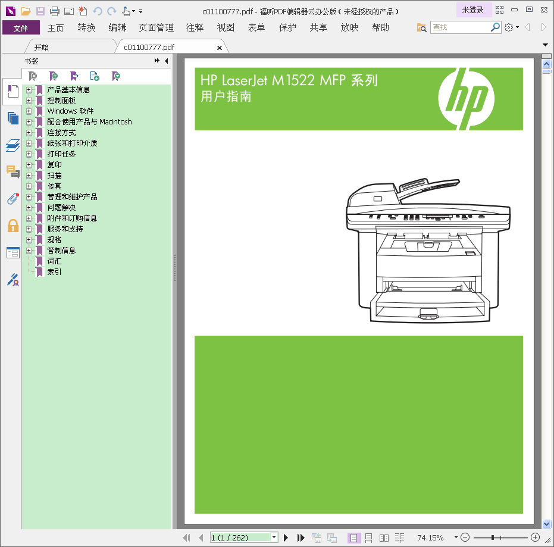The width and height of the screenshot is (554, 547).
Task: Open the zoom percentage dropdown
Action: 456,537
